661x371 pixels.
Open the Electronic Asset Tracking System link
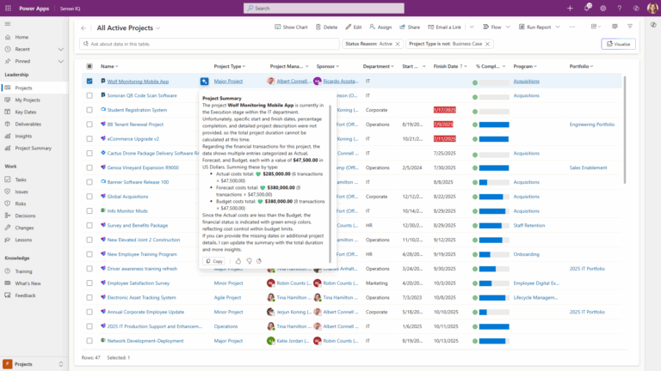pos(142,297)
